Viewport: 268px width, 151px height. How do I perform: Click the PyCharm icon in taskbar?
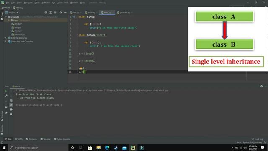coord(133,148)
